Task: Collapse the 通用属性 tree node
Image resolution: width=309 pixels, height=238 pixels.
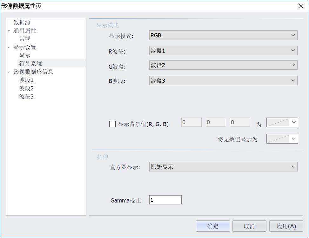Action: tap(9, 31)
